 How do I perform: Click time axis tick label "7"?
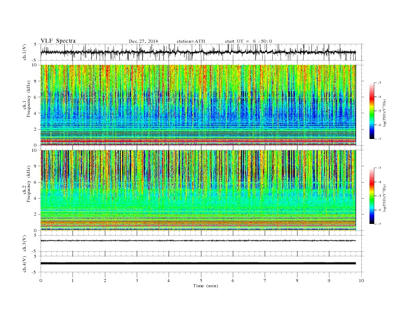(265, 281)
